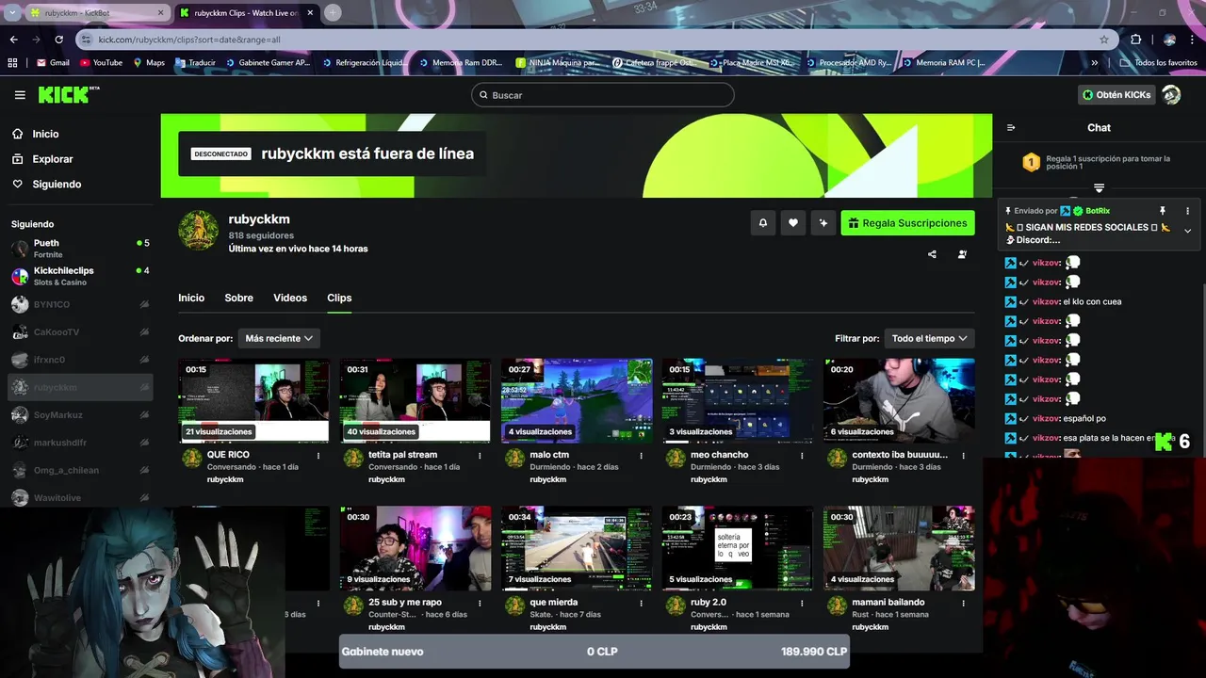Screen dimensions: 1206x678
Task: Open Wawitolive channel in sidebar
Action: 80,498
